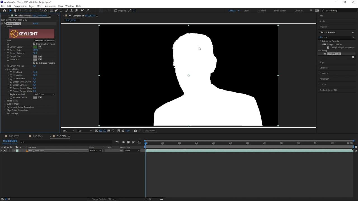The image size is (358, 201).
Task: Take a snapshot with camera icon
Action: coord(135,131)
